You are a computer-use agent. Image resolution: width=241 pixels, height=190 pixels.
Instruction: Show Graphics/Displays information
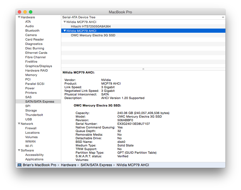coord(39,66)
